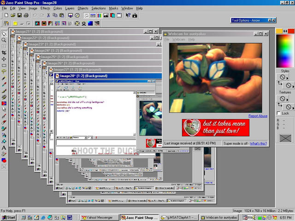The width and height of the screenshot is (295, 221).
Task: Swap foreground and background colors arrow
Action: point(285,31)
